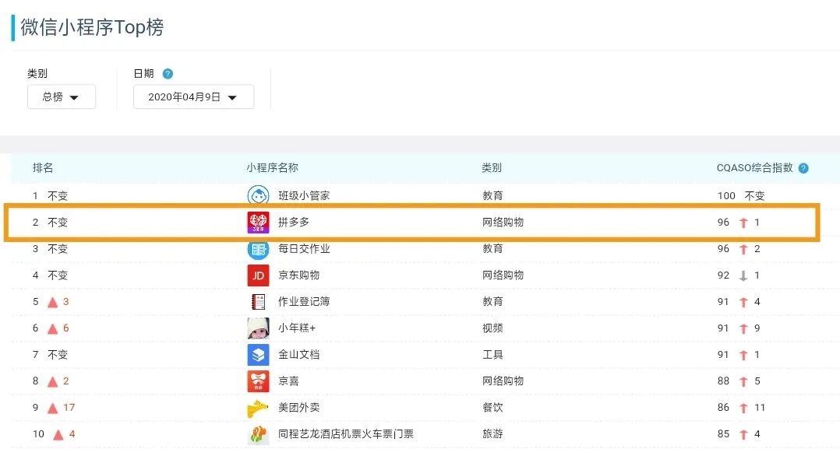Screen dimensions: 840x449
Task: Click the 京喜 app icon
Action: click(x=258, y=381)
